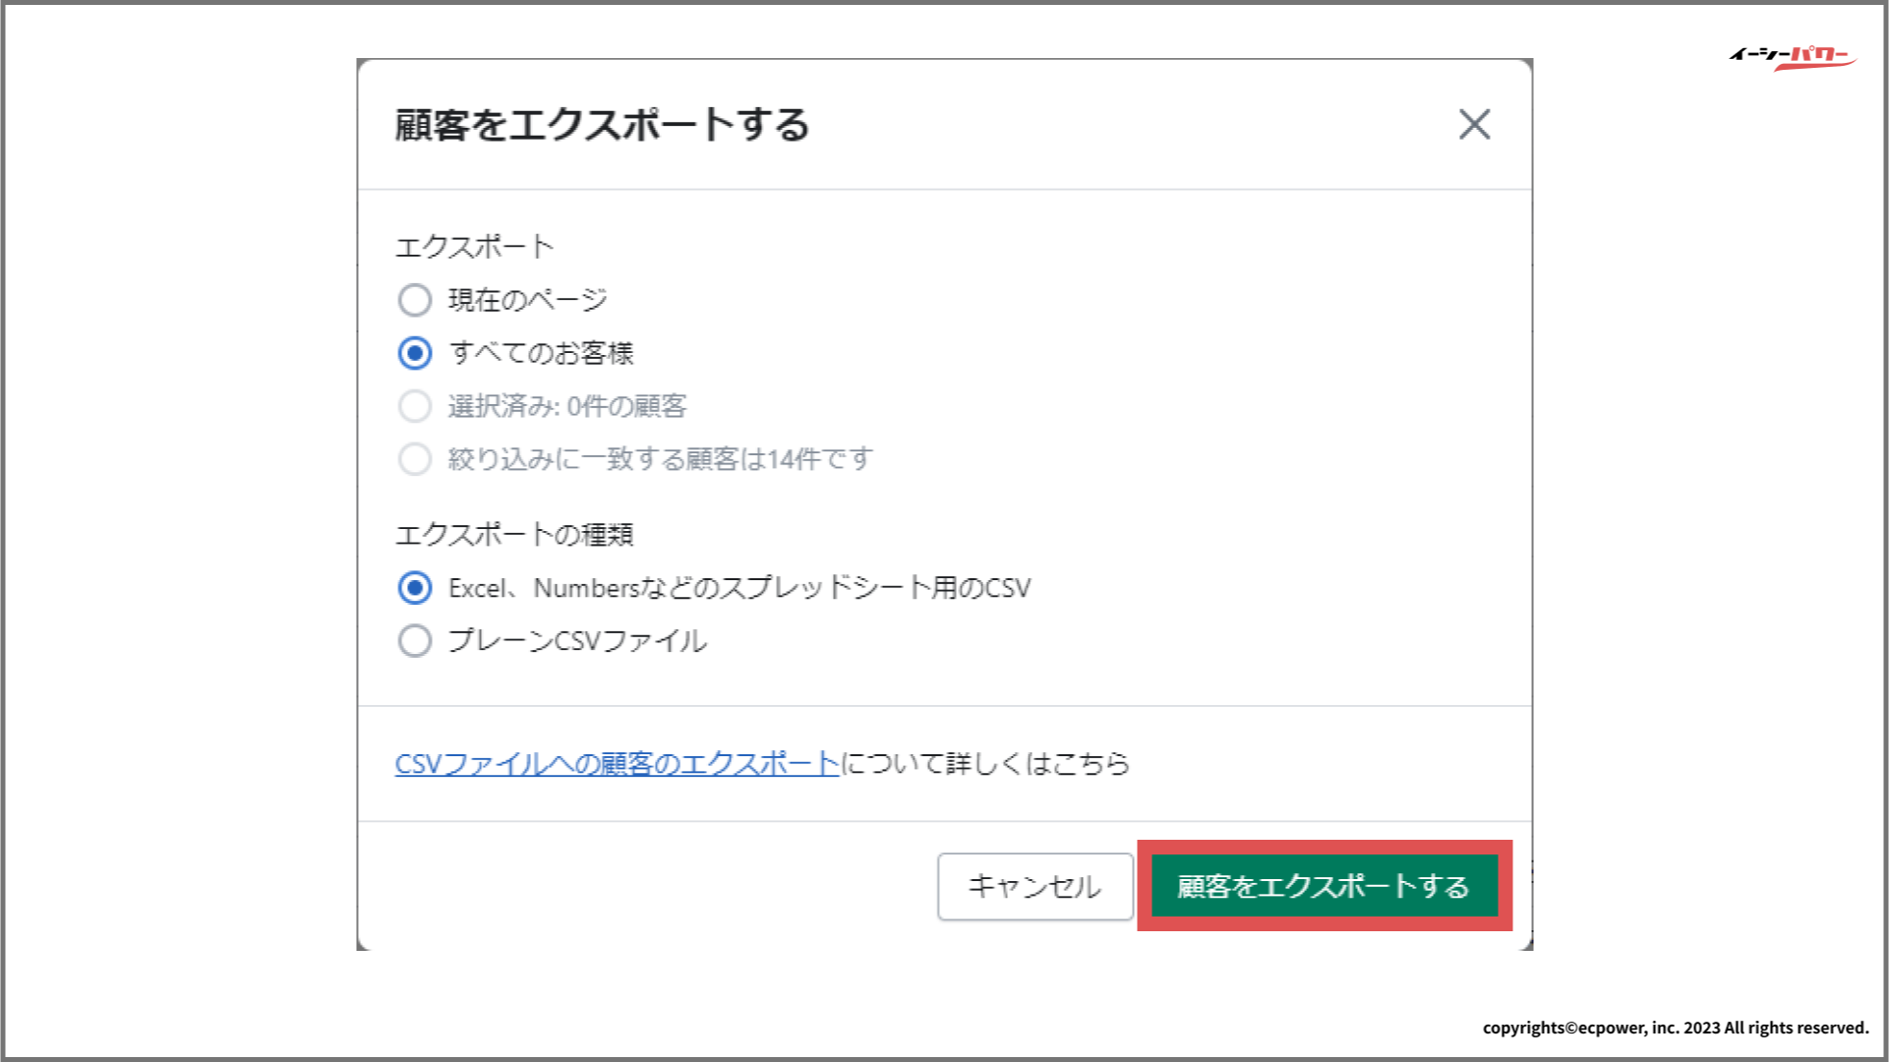Click the エクスポートの種類 section heading
Screen dimensions: 1889x1062
(x=514, y=535)
